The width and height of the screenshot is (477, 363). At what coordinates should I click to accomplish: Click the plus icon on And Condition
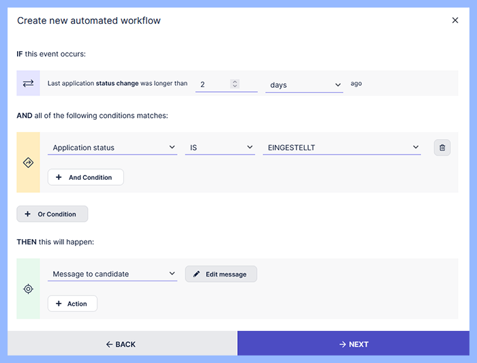click(x=59, y=178)
